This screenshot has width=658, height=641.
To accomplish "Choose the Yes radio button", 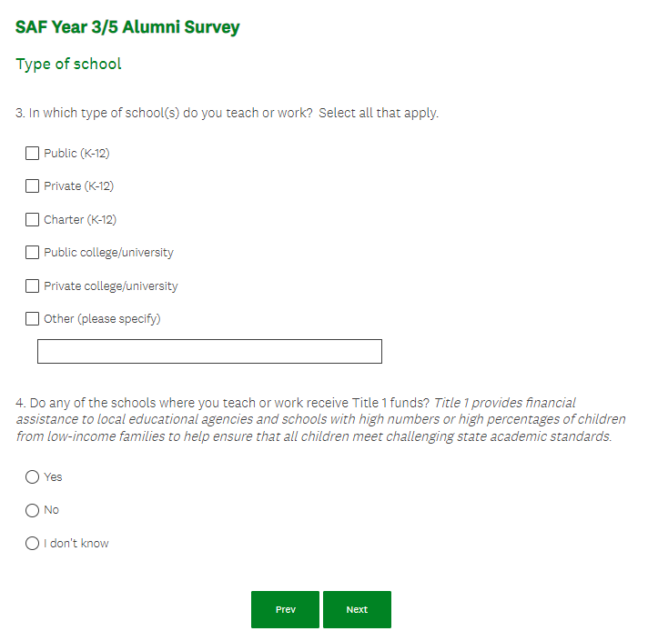I will (x=33, y=477).
